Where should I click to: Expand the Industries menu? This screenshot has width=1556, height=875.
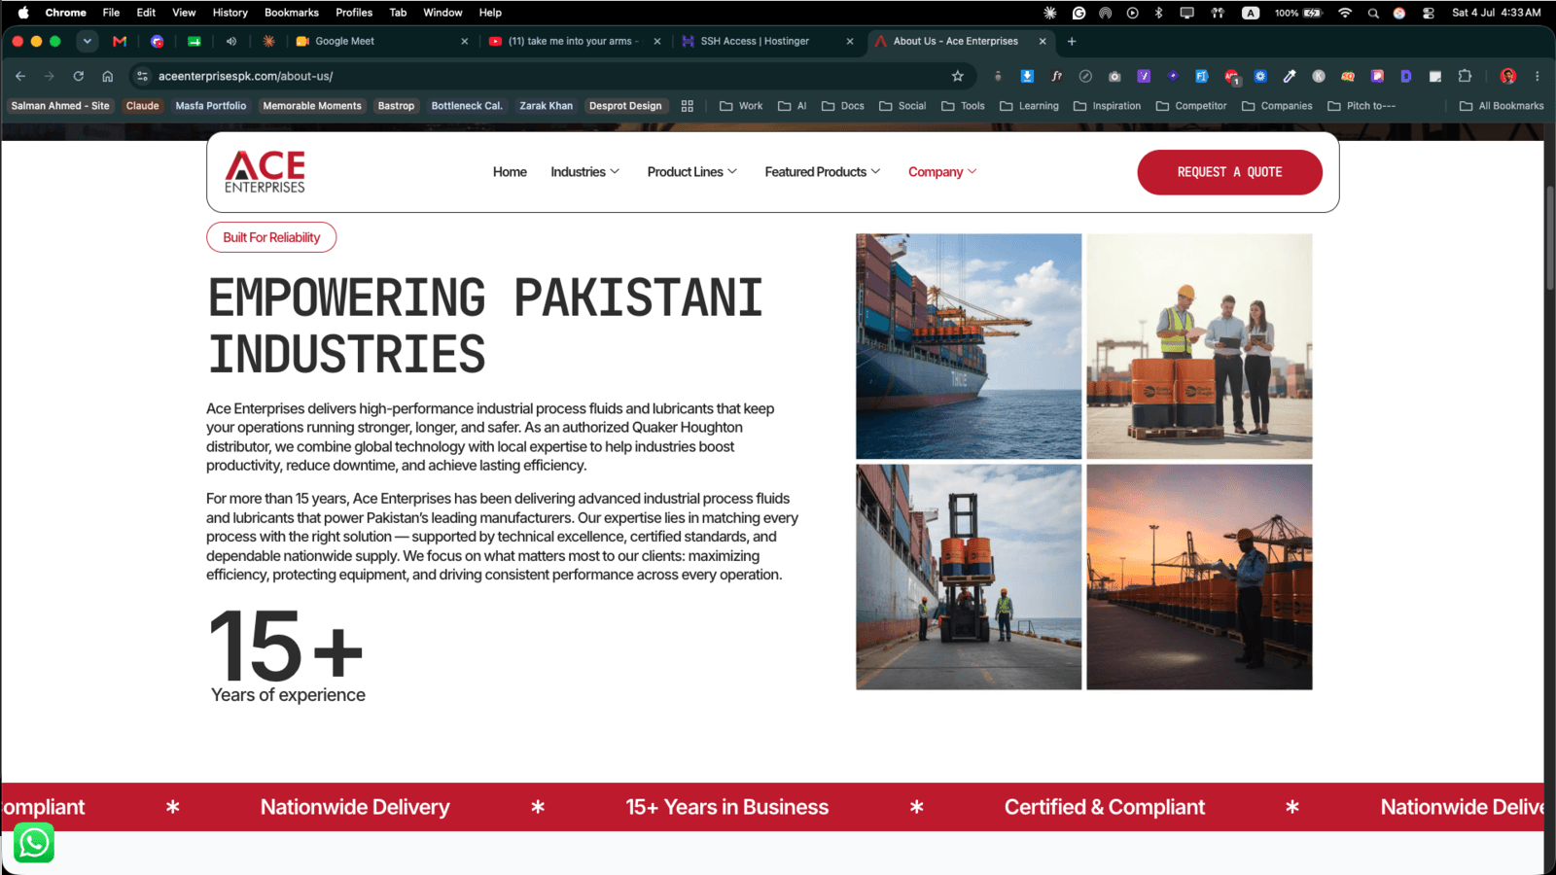point(584,172)
